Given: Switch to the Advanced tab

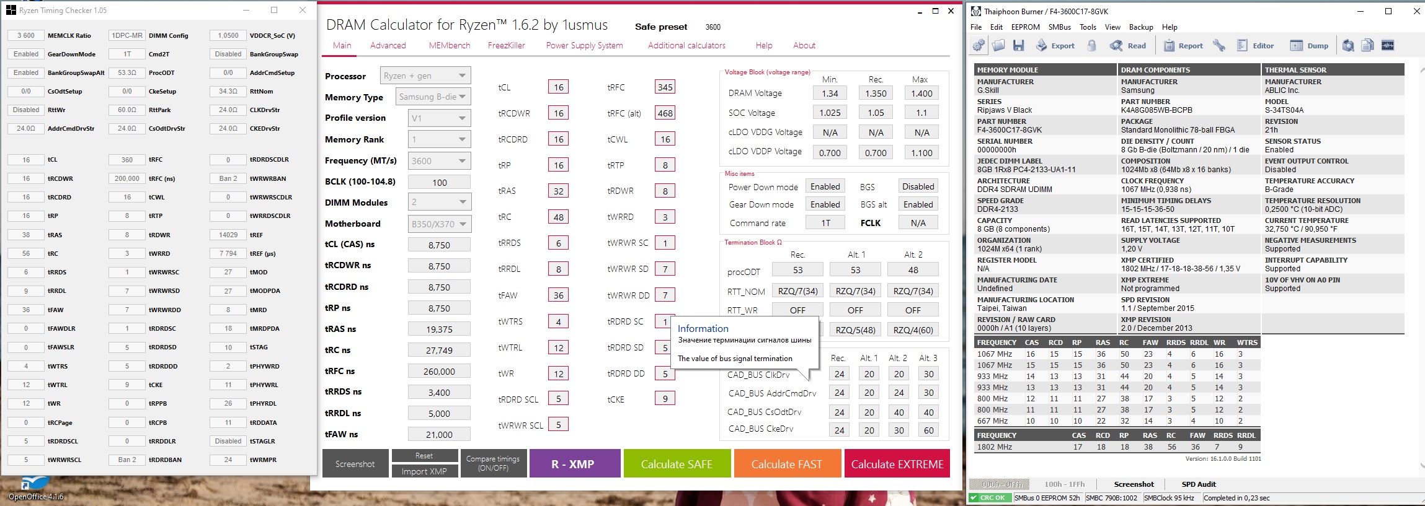Looking at the screenshot, I should pyautogui.click(x=388, y=45).
